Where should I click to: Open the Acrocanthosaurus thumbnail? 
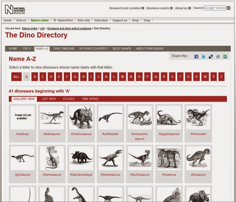[x=140, y=117]
